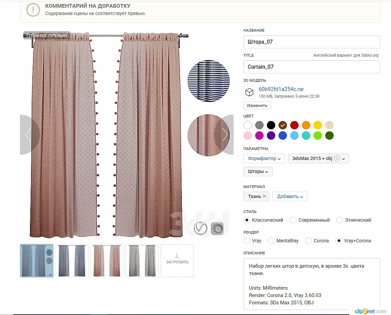391x315 pixels.
Task: Click the Curtain_07 title input field
Action: (x=312, y=67)
